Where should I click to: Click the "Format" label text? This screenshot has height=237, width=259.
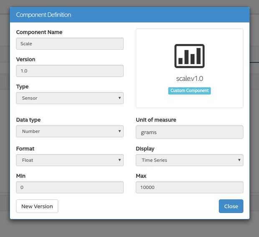coord(25,149)
